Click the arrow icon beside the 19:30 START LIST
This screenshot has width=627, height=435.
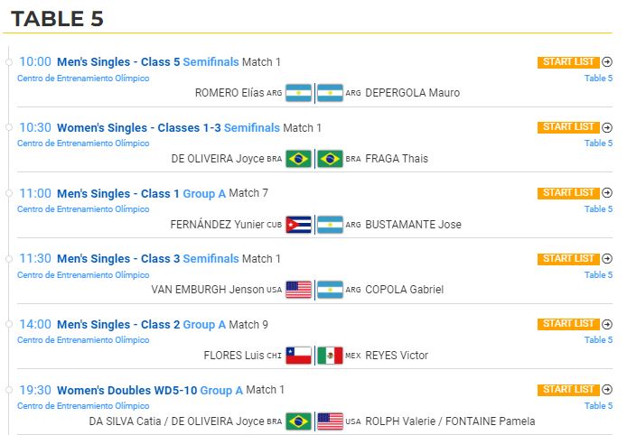[607, 390]
